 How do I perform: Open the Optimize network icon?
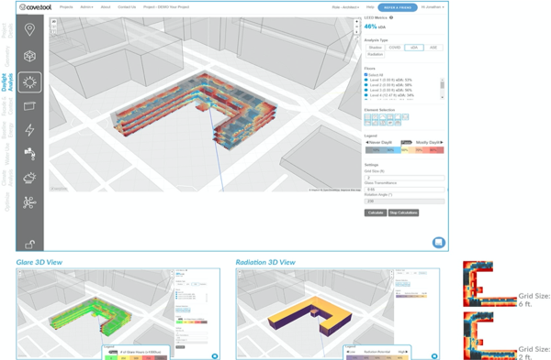tap(30, 202)
